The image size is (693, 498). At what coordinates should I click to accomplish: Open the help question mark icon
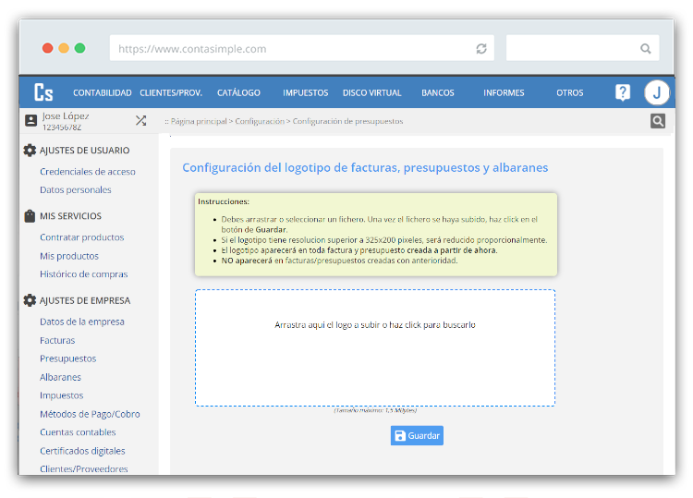[623, 92]
